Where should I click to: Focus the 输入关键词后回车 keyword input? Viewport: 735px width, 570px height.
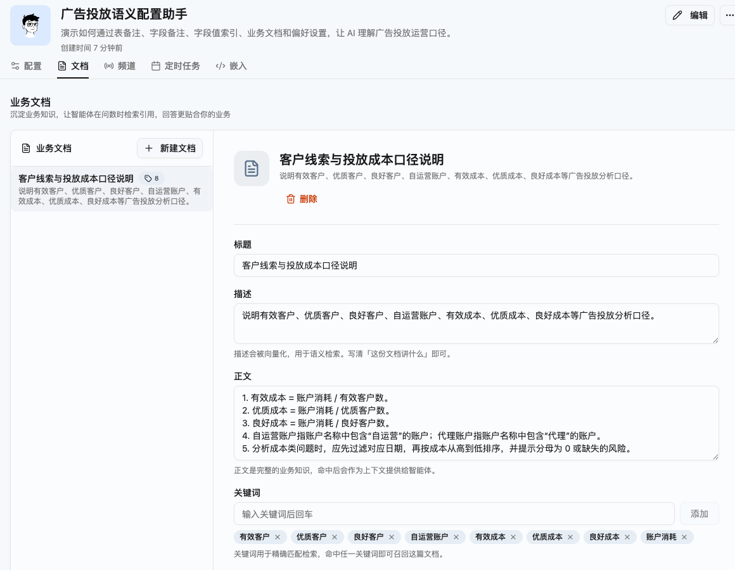tap(454, 514)
